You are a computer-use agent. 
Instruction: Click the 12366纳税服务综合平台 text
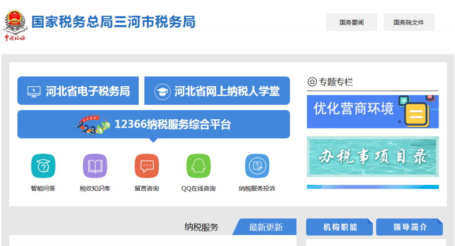[x=172, y=124]
